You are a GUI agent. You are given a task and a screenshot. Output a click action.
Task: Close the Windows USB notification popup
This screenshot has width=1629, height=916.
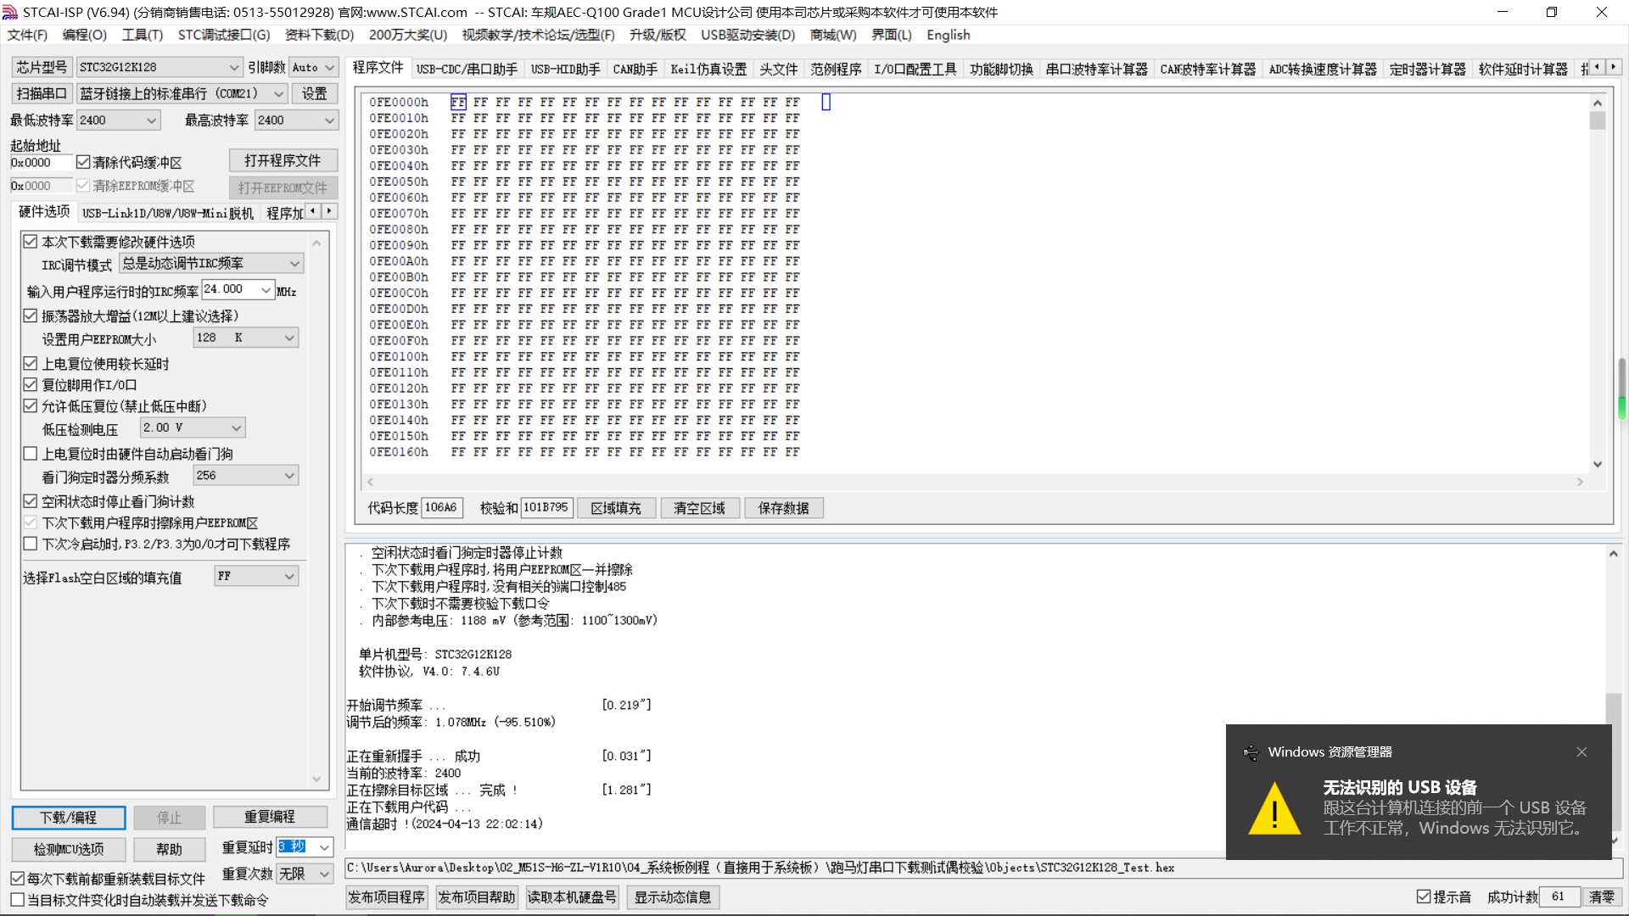click(1581, 752)
